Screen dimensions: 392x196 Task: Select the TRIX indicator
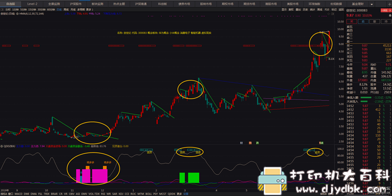47,194
